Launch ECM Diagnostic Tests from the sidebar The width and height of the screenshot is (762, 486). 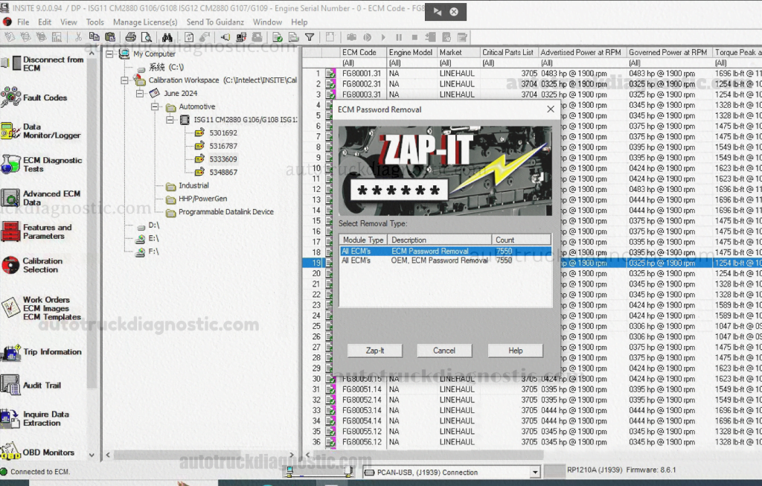(11, 164)
